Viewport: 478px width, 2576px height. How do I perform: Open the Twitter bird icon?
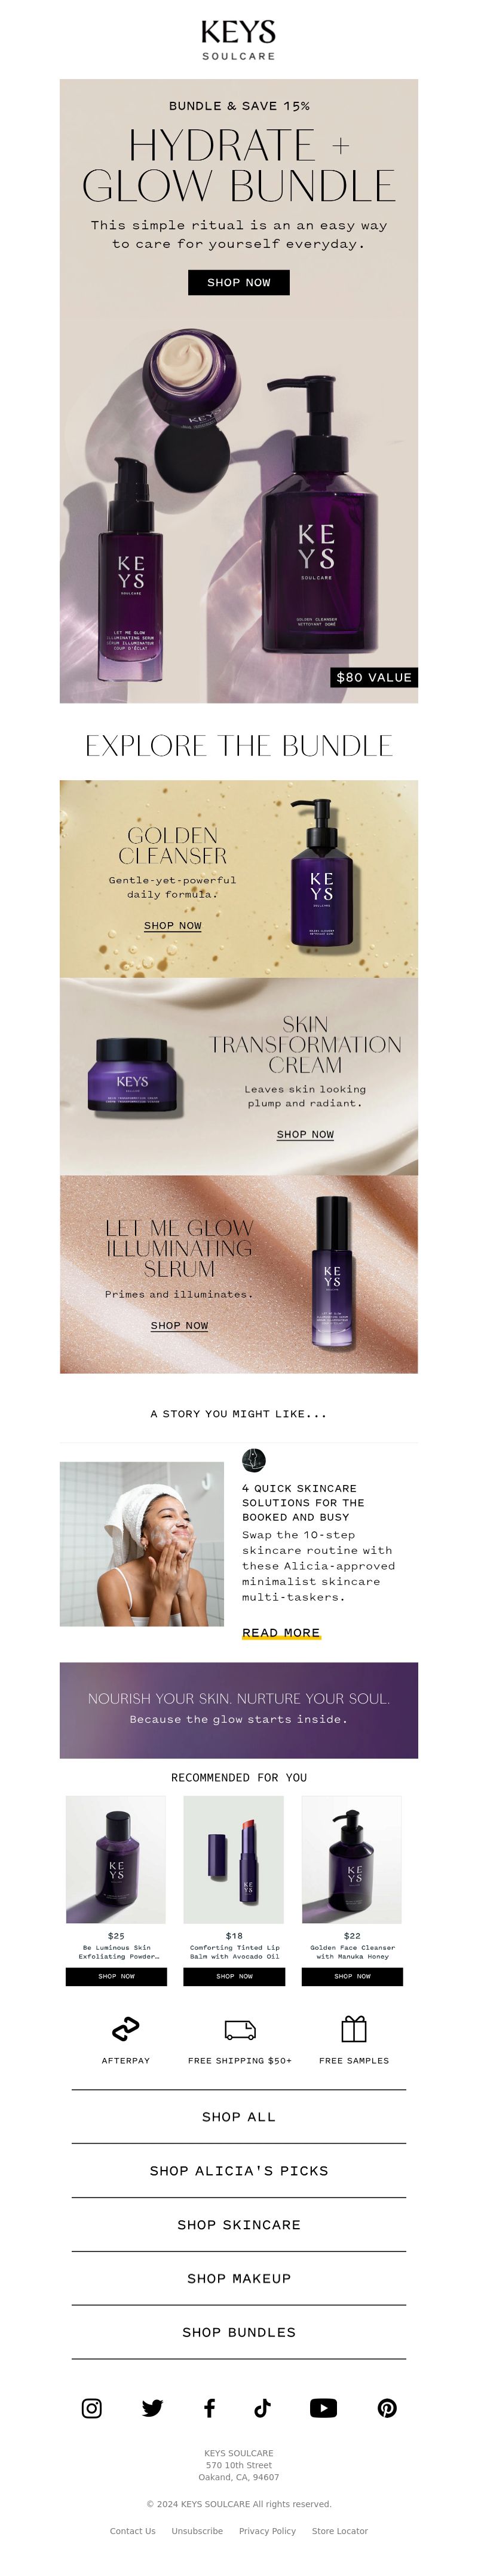tap(152, 2407)
